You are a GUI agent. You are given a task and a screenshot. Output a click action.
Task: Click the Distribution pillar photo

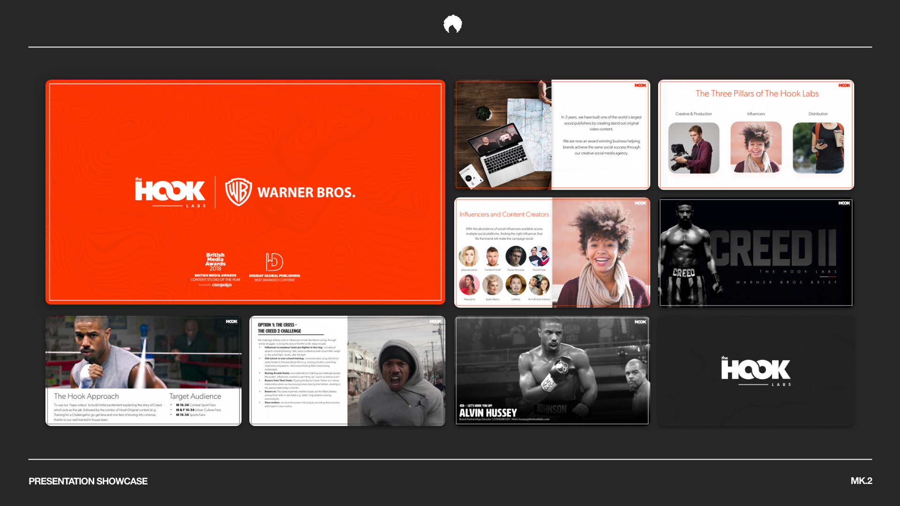coord(818,148)
